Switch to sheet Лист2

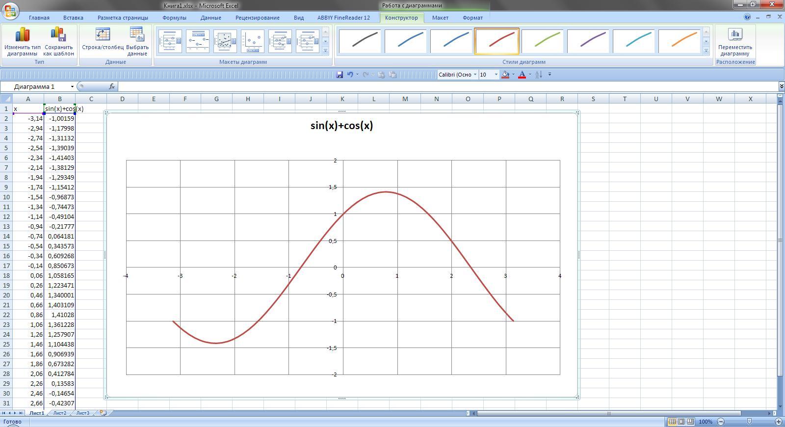click(60, 413)
